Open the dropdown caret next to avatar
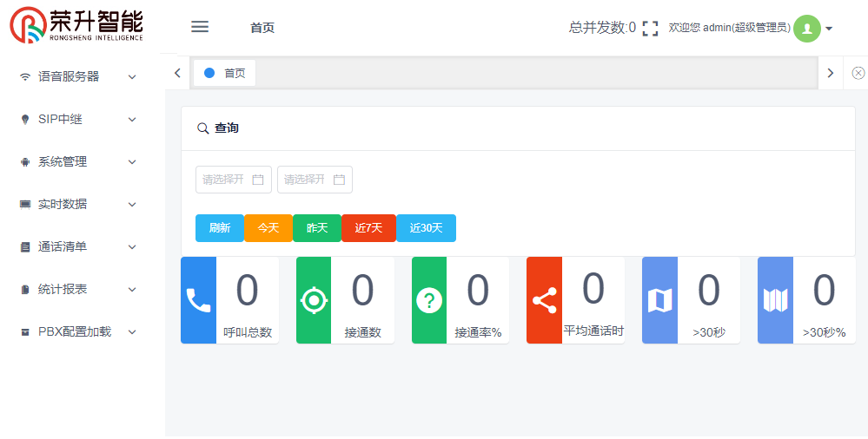The height and width of the screenshot is (439, 868). [x=829, y=29]
